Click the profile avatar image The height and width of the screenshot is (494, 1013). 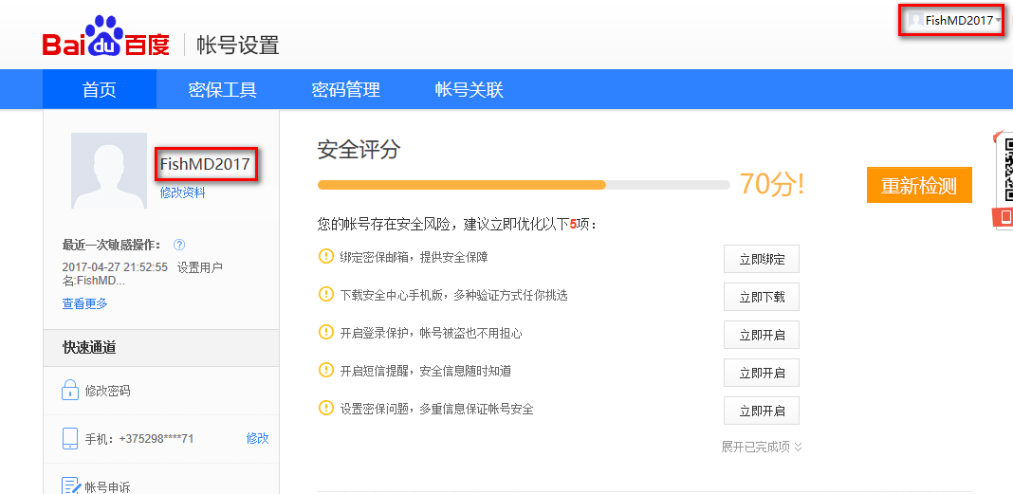[109, 171]
